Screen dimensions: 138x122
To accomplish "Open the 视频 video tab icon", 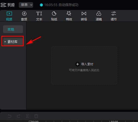I will [x=9, y=13].
